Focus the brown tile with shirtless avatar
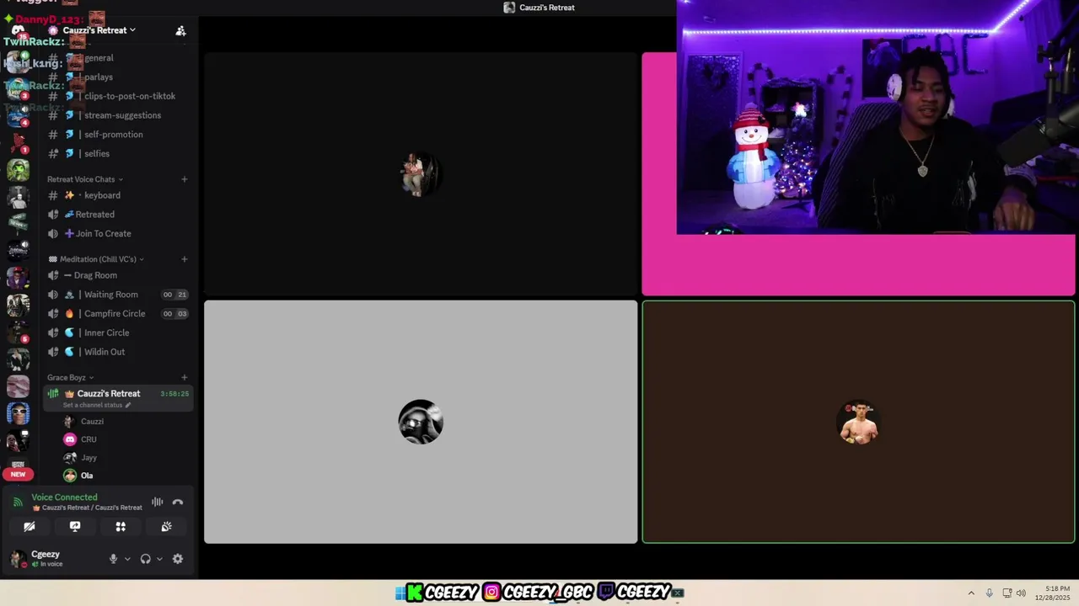 pyautogui.click(x=858, y=422)
